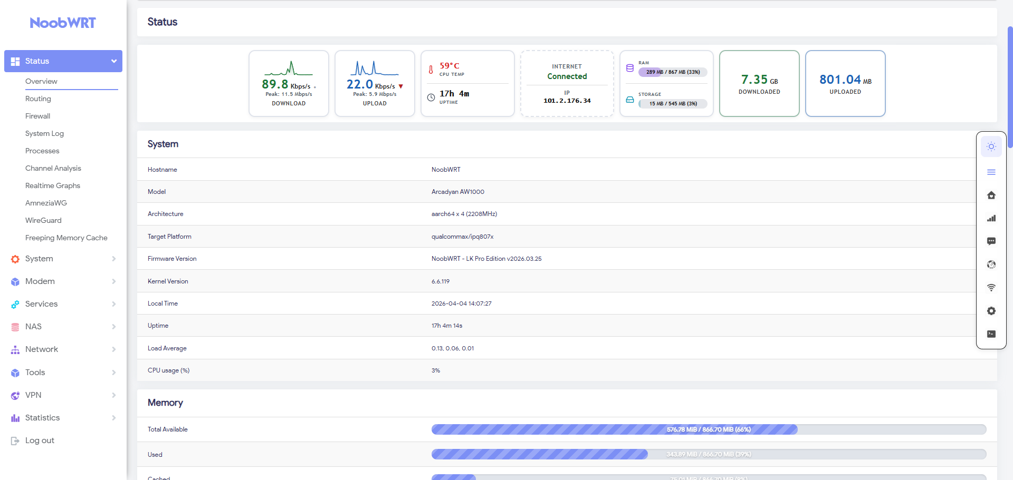Click the Services icon in sidebar
Screen dimensions: 1013x480
[15, 304]
